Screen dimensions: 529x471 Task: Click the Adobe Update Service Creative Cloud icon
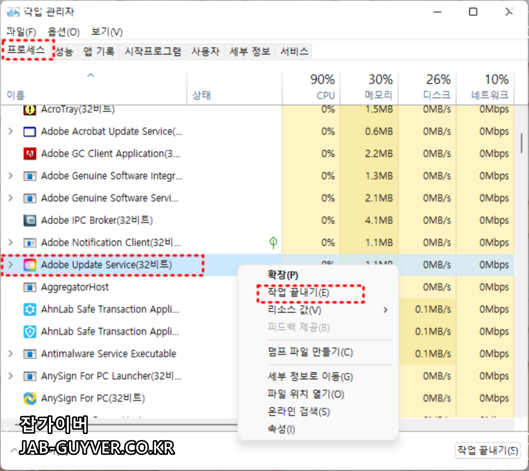[30, 265]
